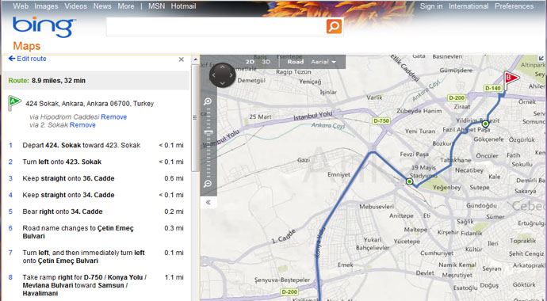Click the zoom level slider handle
Screen dimensions: 547x301
(208, 133)
